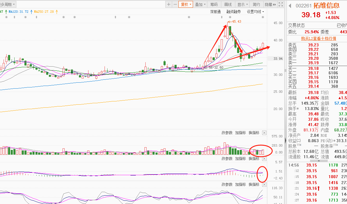Click 换指标 in the MACD panel
The width and height of the screenshot is (347, 204).
254,159
